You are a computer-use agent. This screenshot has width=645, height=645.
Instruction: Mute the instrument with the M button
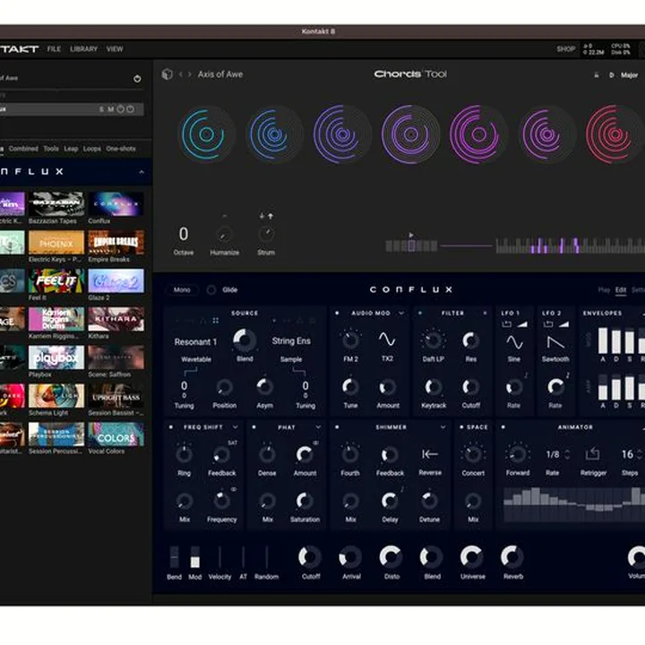point(111,109)
